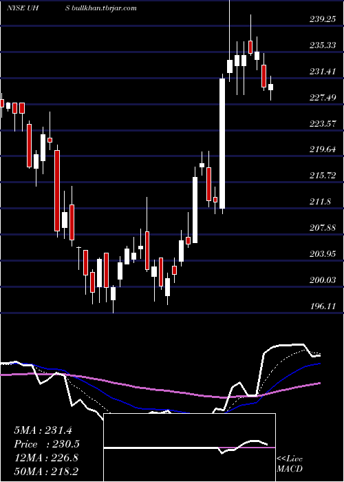Click the 203.95 price axis label
The height and width of the screenshot is (482, 344).
(x=323, y=254)
